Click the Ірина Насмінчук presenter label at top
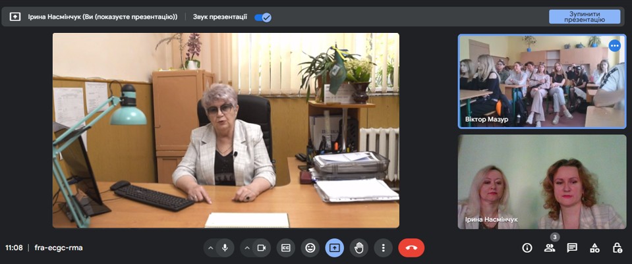This screenshot has height=264, width=632. (x=103, y=17)
